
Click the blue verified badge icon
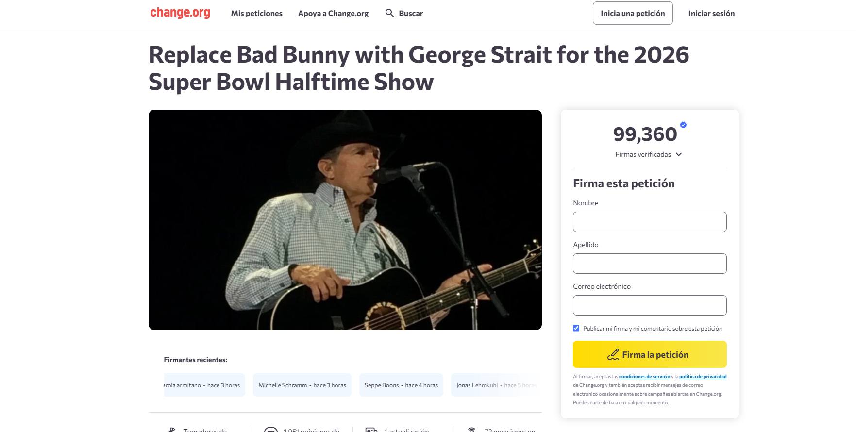683,125
